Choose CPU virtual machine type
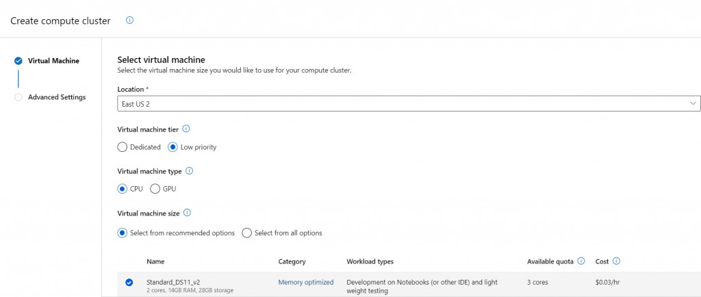701x297 pixels. coord(123,189)
